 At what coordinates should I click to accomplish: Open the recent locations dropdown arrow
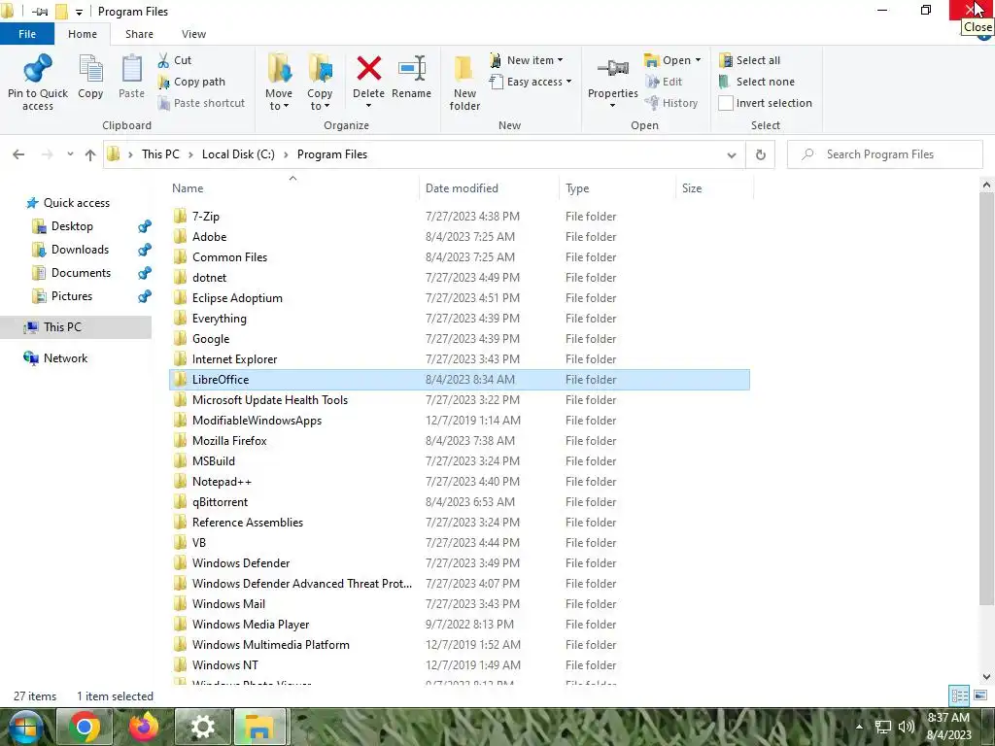[x=70, y=154]
